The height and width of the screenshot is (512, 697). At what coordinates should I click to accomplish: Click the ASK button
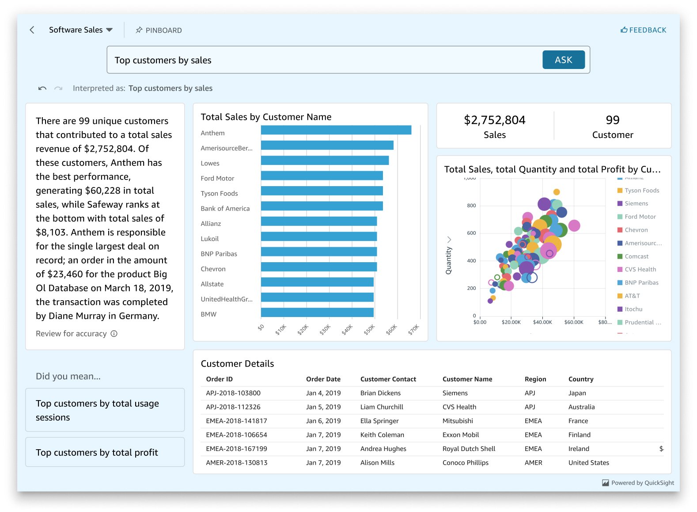point(563,60)
